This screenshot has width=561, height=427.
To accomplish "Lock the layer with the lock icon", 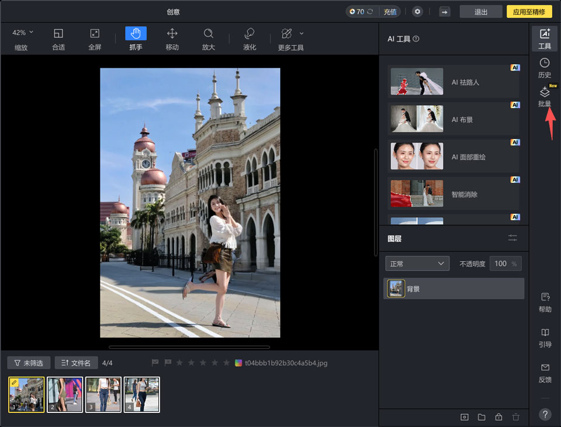I will (x=499, y=417).
